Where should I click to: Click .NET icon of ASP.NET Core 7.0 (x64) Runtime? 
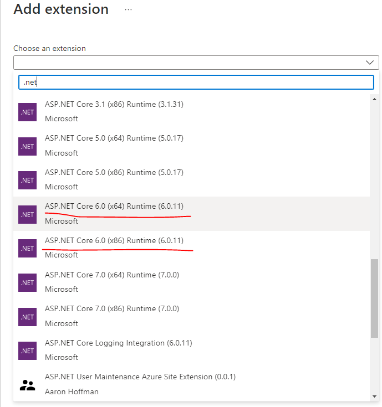[x=27, y=282]
